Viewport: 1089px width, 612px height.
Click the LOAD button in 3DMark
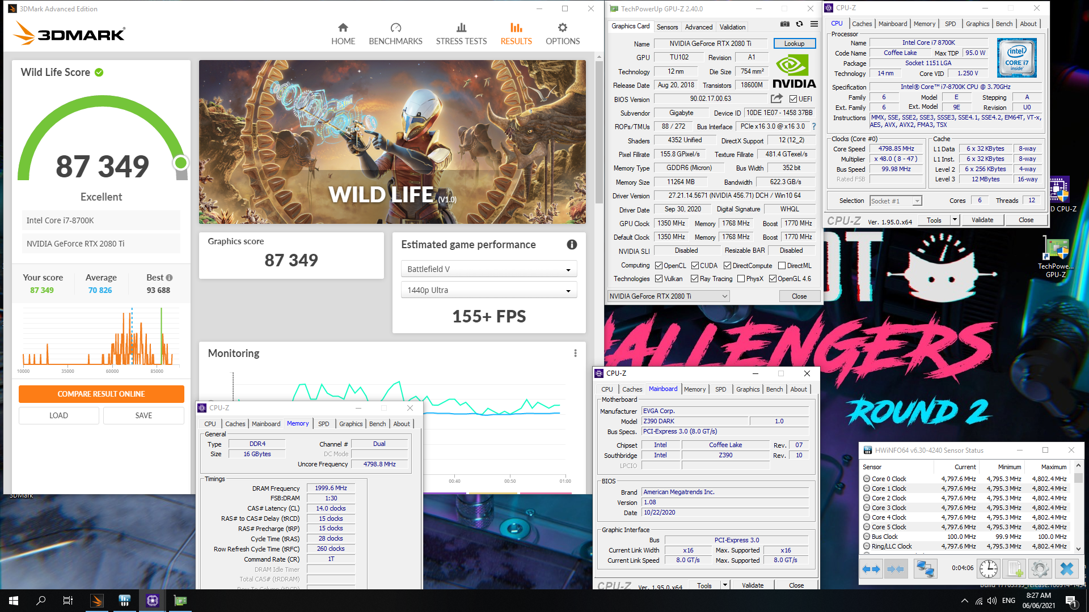click(58, 415)
